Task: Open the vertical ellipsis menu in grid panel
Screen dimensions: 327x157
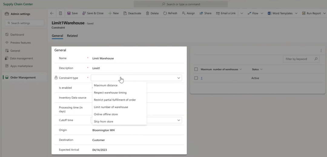Action: [321, 51]
